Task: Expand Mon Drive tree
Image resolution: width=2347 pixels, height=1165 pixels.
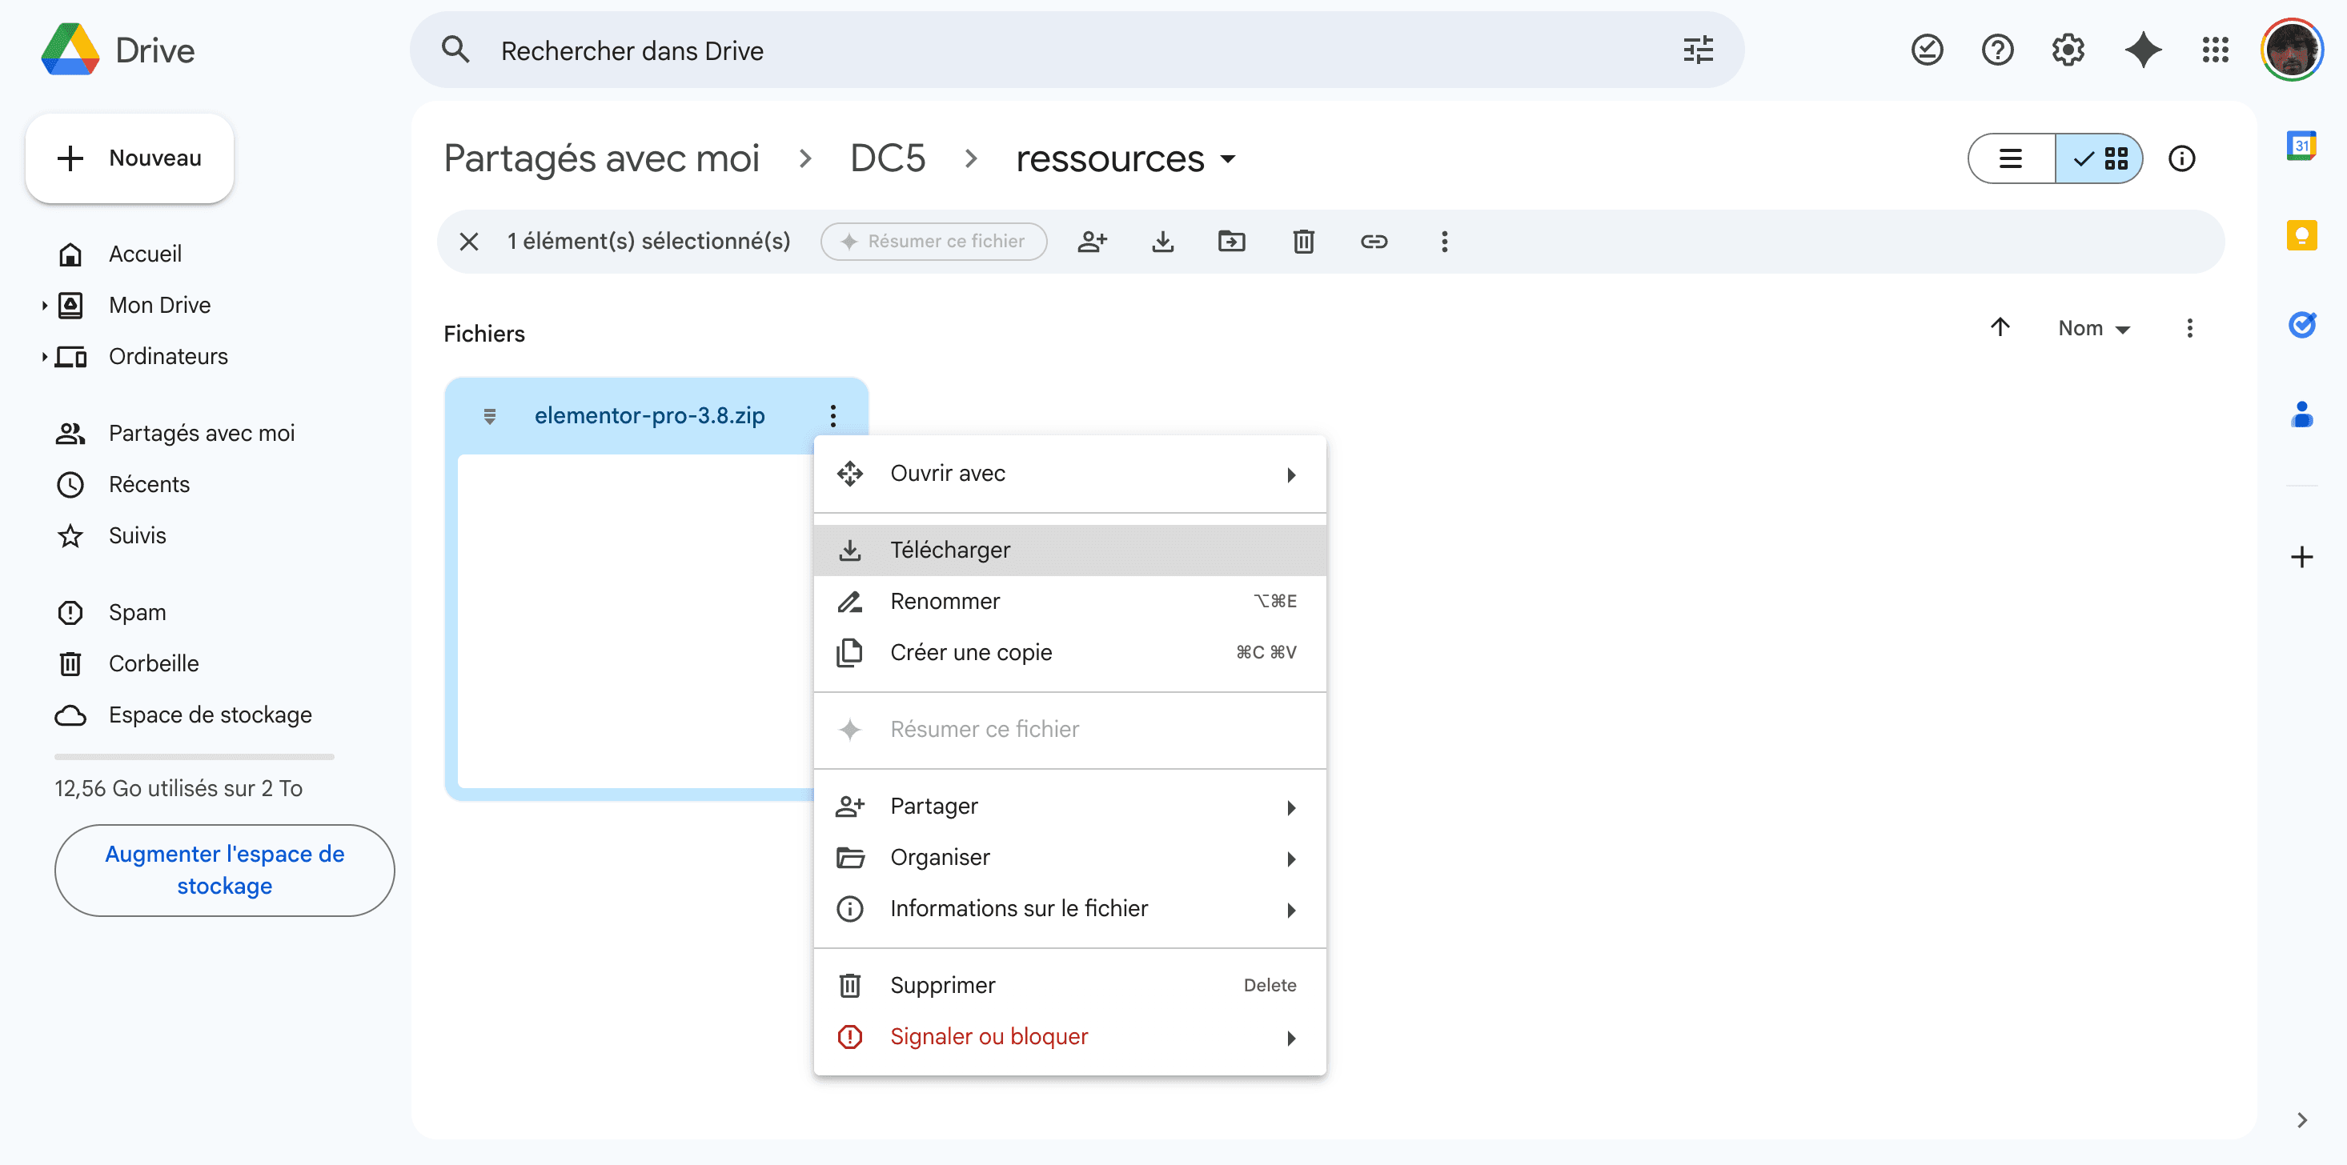Action: 44,305
